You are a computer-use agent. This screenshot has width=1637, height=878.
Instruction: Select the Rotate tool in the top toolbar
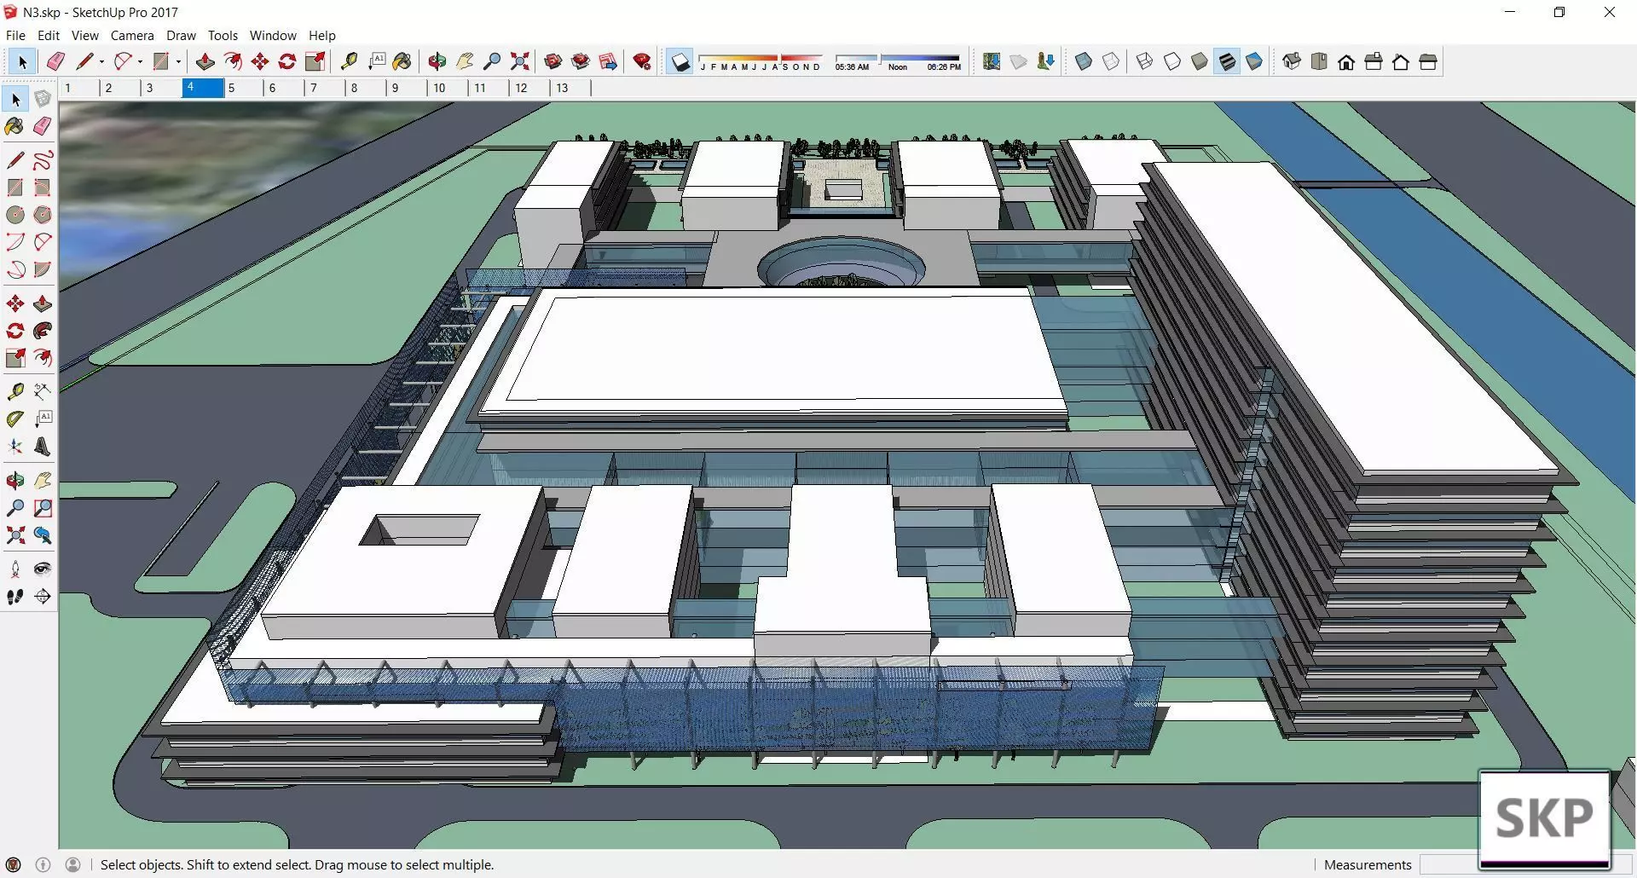tap(287, 61)
